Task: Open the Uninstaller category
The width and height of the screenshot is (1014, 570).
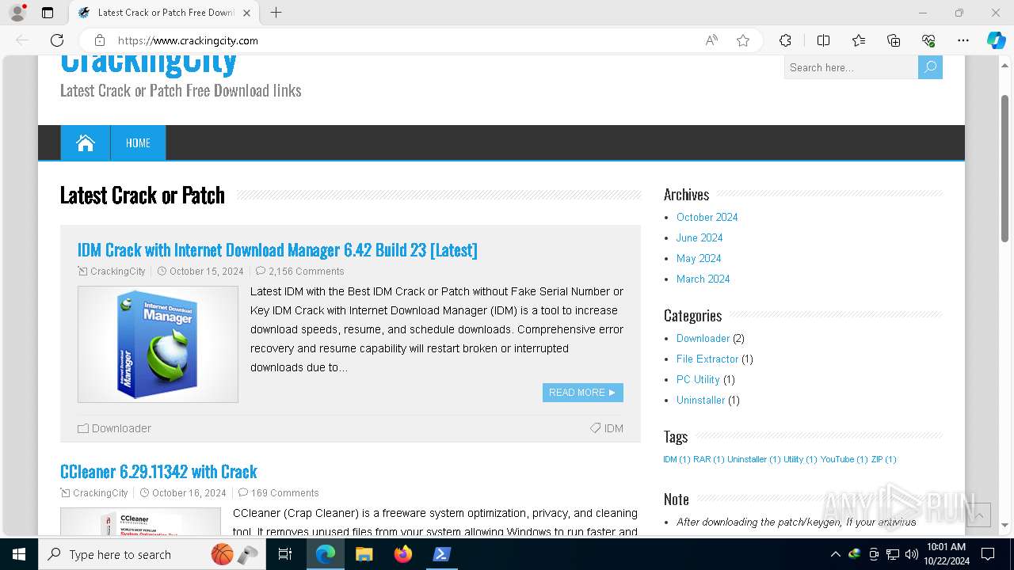Action: (700, 400)
